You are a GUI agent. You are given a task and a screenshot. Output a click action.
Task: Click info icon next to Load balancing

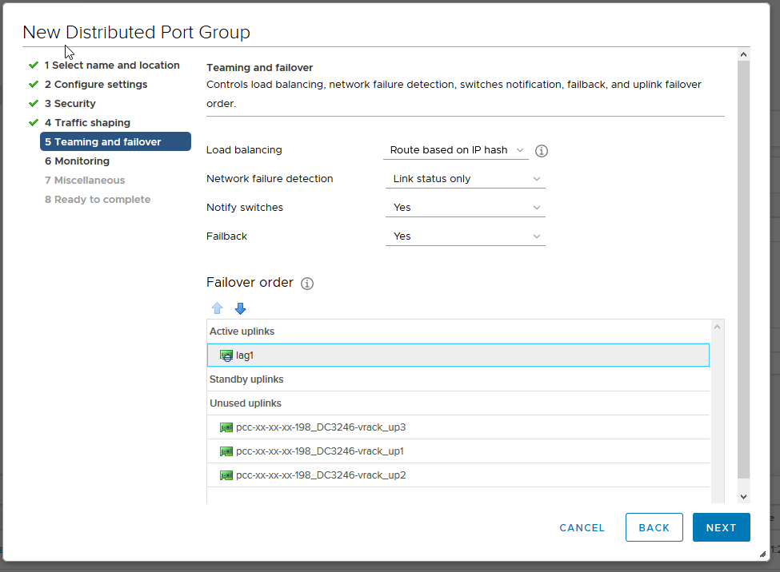[x=542, y=151]
